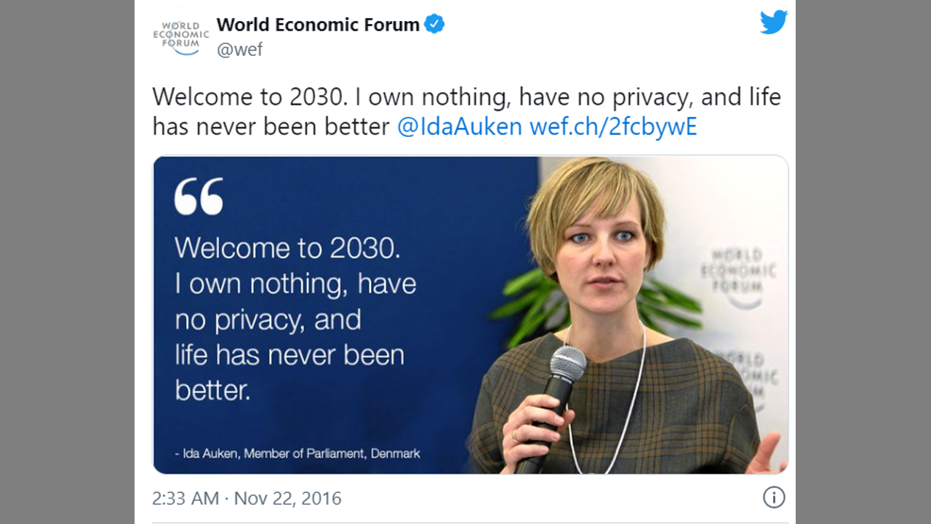Viewport: 931px width, 524px height.
Task: Click the large quotation mark graphic
Action: pyautogui.click(x=199, y=196)
